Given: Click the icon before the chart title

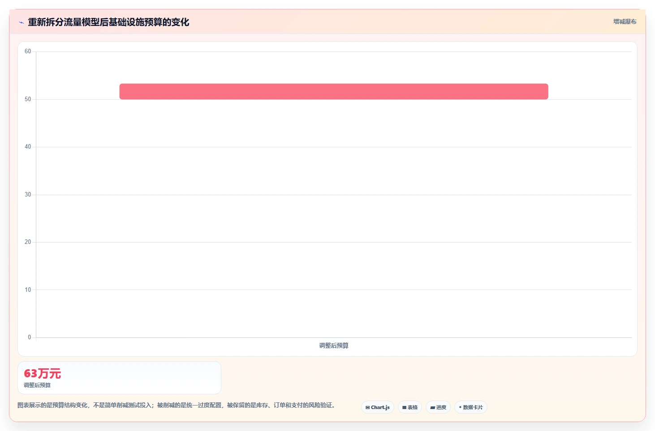Looking at the screenshot, I should 21,22.
